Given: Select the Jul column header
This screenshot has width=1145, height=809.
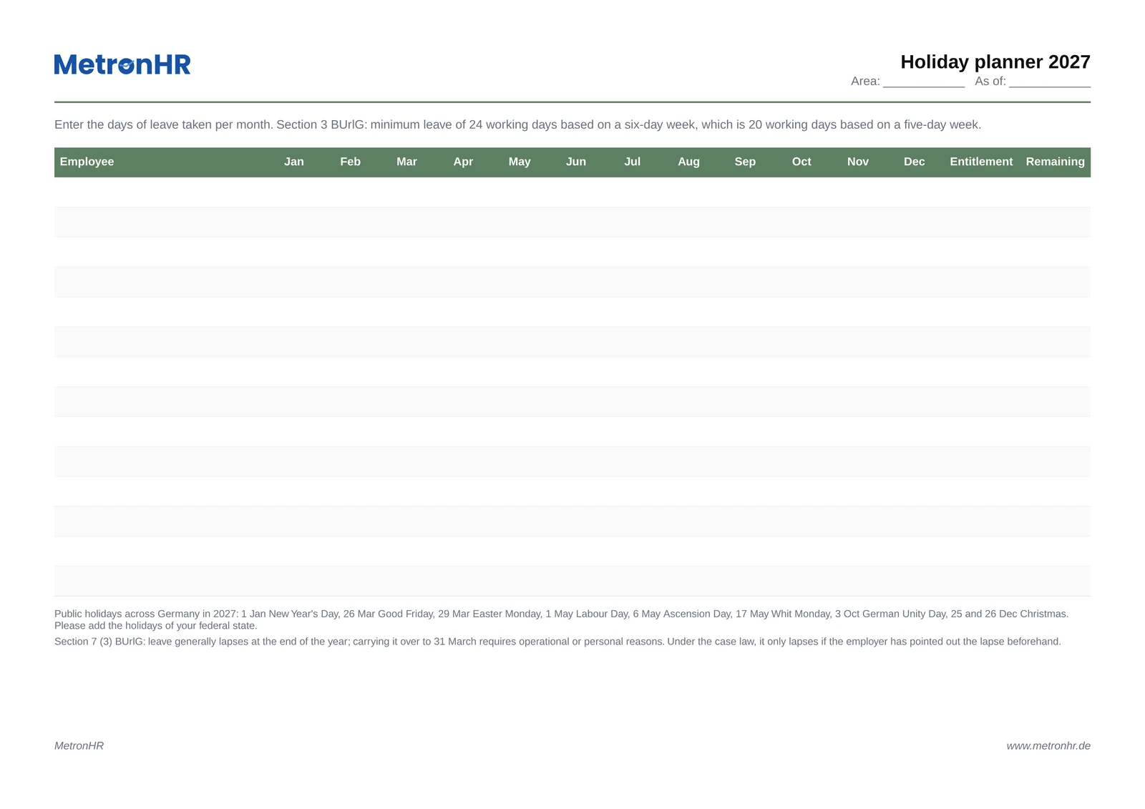Looking at the screenshot, I should click(633, 162).
